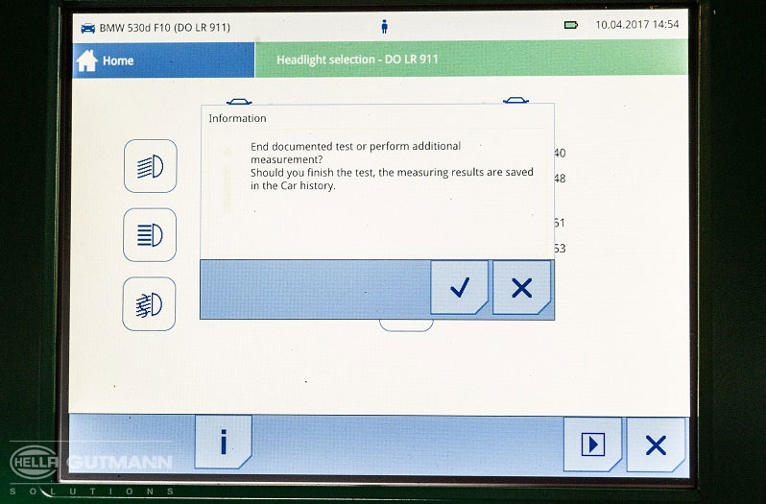Confirm dialog with the checkmark button

(459, 287)
